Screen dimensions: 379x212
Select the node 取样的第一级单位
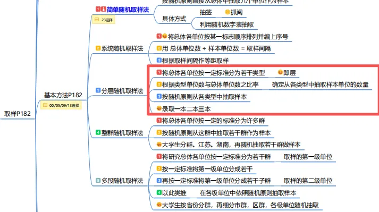point(308,157)
